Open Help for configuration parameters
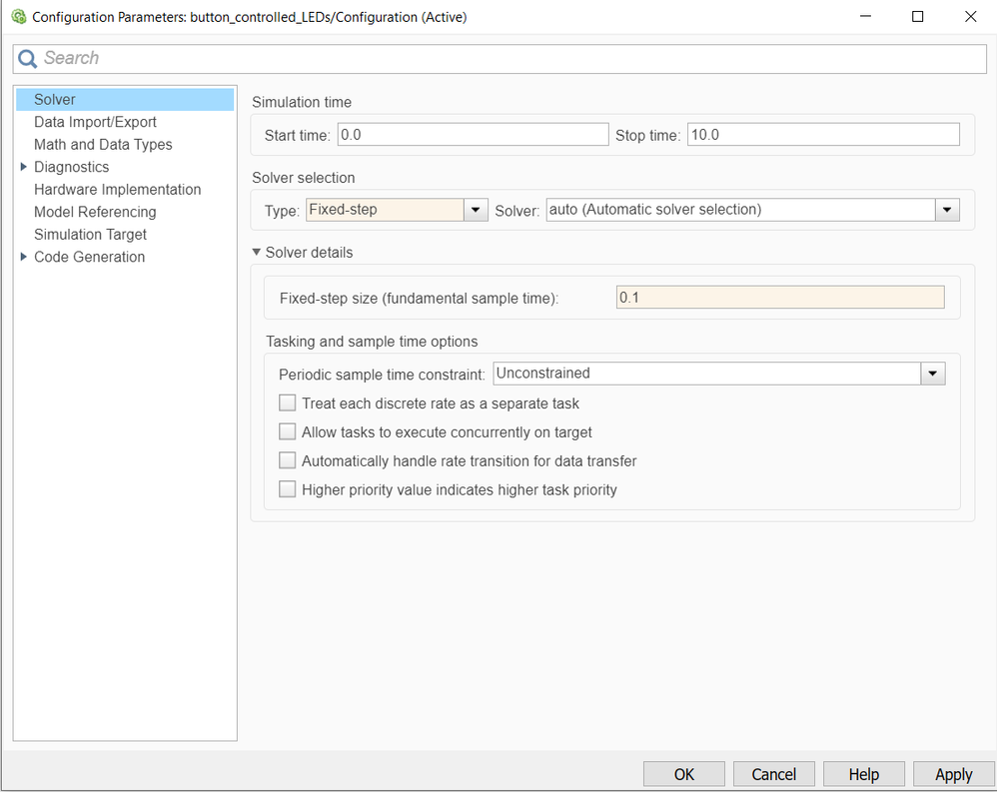 [x=864, y=774]
